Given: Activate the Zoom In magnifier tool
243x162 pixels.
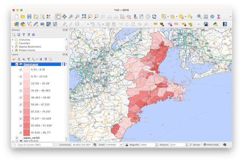Looking at the screenshot, I should point(71,16).
